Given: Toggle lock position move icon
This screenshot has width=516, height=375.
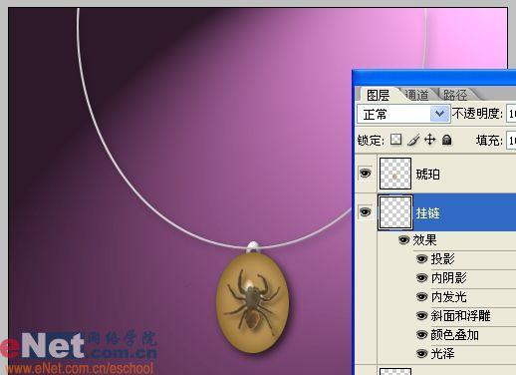Looking at the screenshot, I should tap(430, 140).
